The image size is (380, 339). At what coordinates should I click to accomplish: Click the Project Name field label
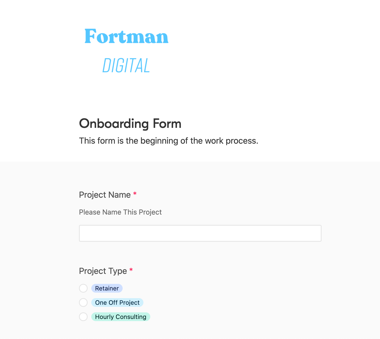105,195
